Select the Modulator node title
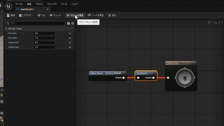Image resolution: width=224 pixels, height=126 pixels. point(142,73)
